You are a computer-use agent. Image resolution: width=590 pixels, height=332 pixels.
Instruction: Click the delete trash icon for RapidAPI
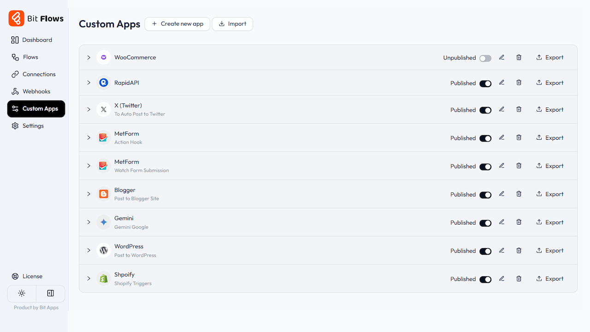pos(519,83)
